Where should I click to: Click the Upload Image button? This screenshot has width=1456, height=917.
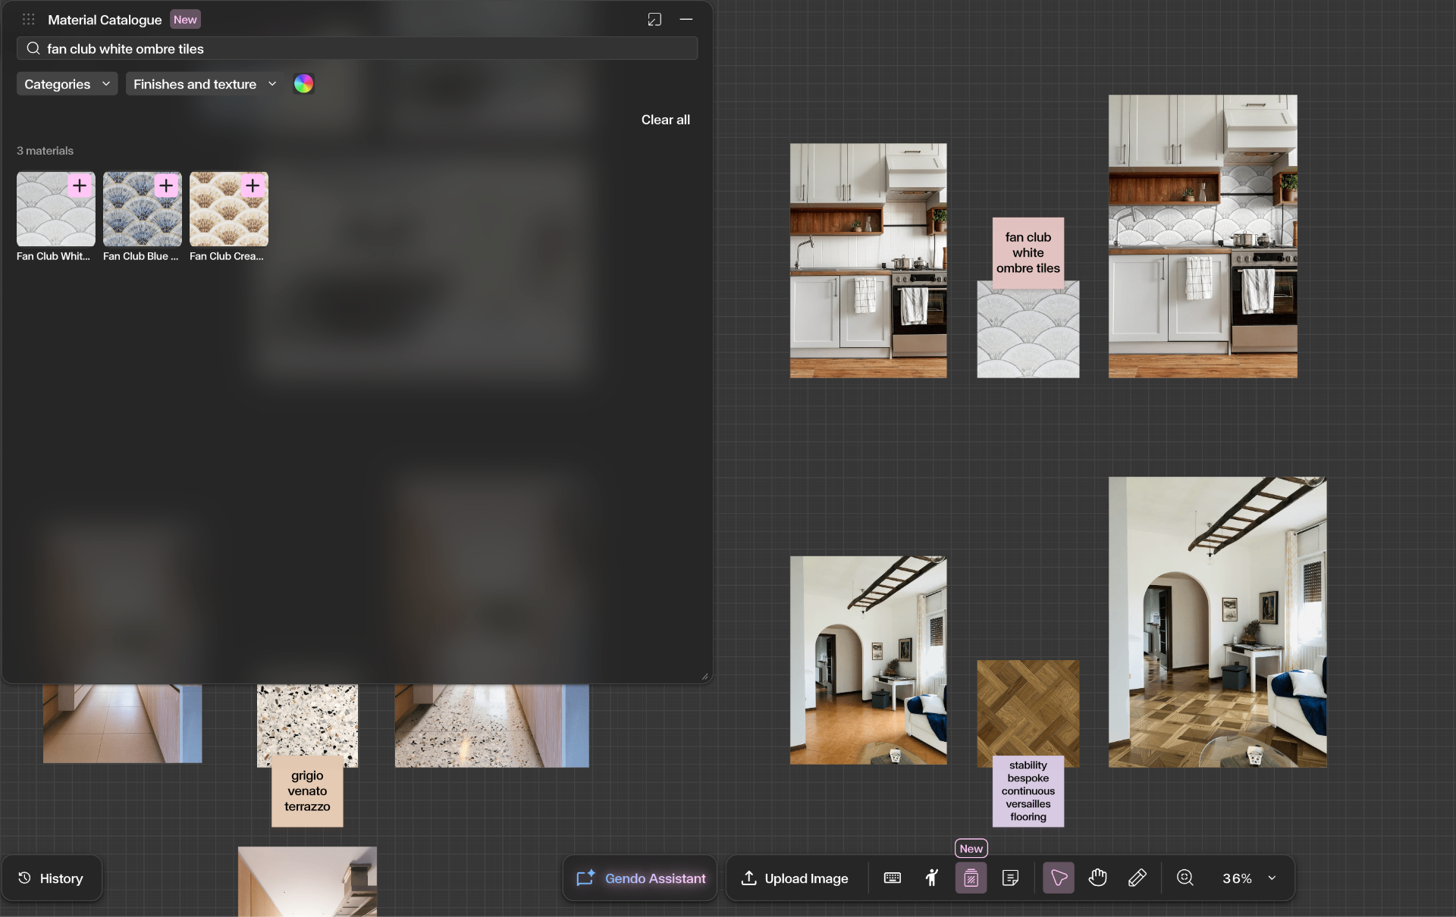794,878
